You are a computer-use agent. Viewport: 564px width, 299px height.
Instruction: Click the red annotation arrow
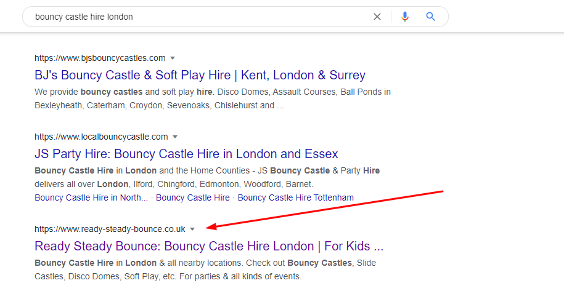click(327, 209)
